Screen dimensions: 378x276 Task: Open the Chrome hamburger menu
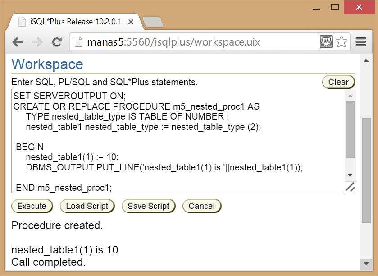point(361,42)
